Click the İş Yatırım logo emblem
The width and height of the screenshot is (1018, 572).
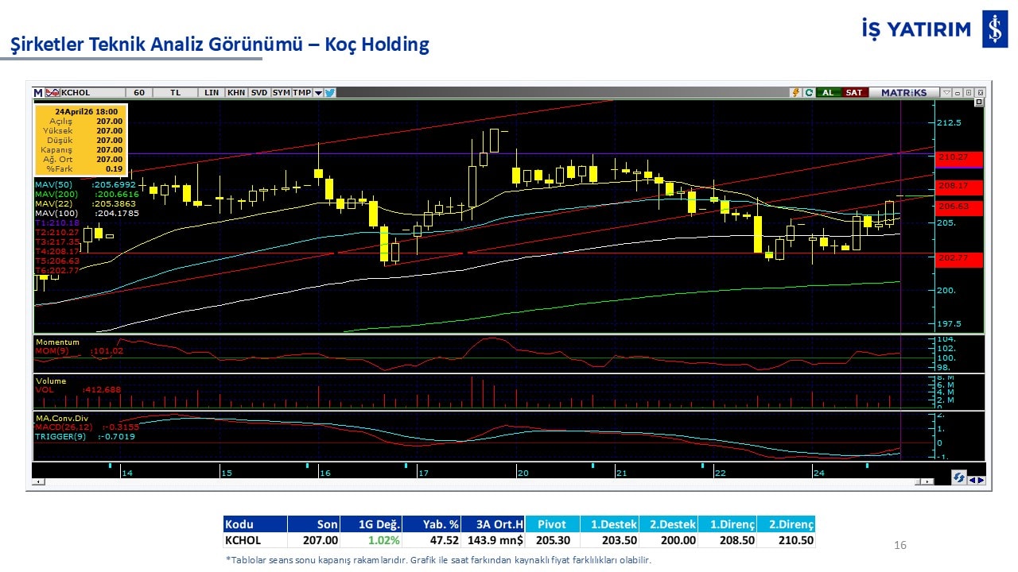[994, 30]
